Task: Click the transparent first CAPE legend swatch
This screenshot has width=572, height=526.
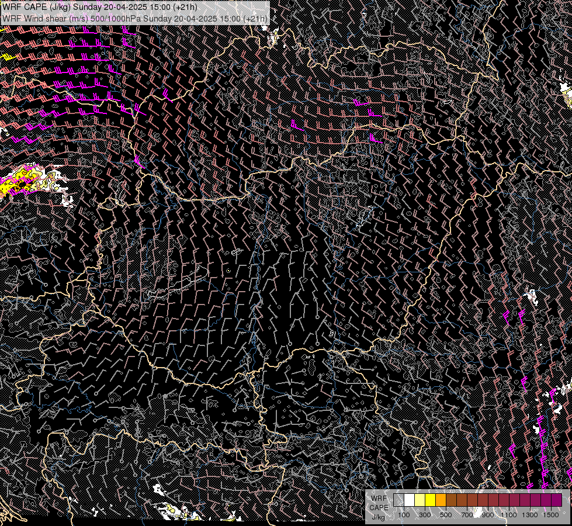Action: (398, 500)
